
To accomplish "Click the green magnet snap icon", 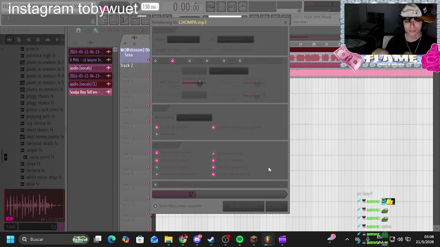I will point(78,31).
